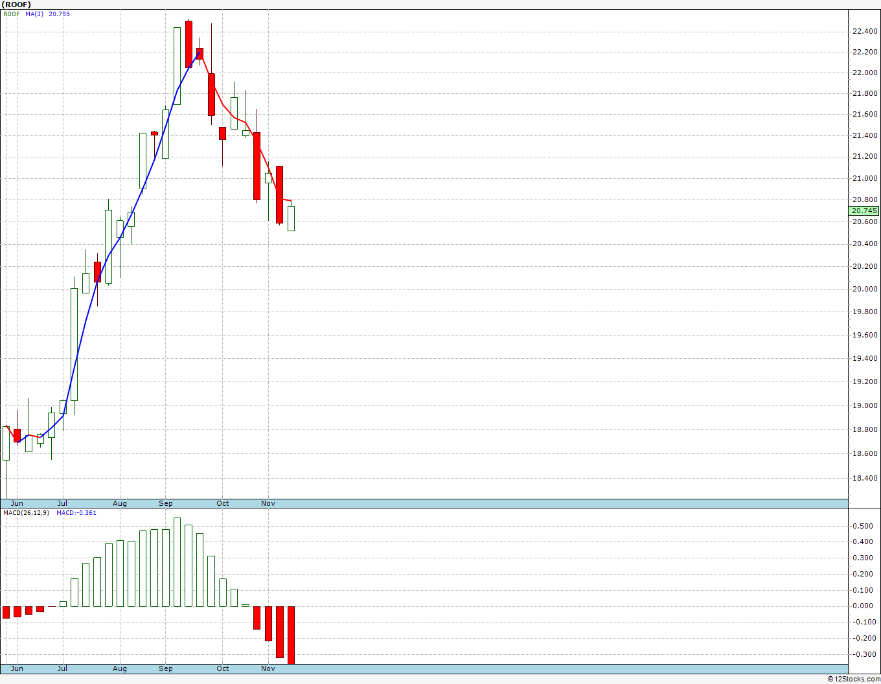Click the 20.200 price axis label
Image resolution: width=881 pixels, height=684 pixels.
(865, 266)
